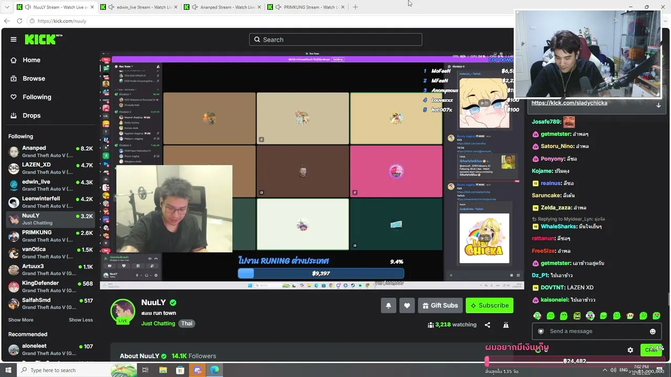Click the report siren icon beside share
The image size is (671, 377).
pyautogui.click(x=506, y=325)
